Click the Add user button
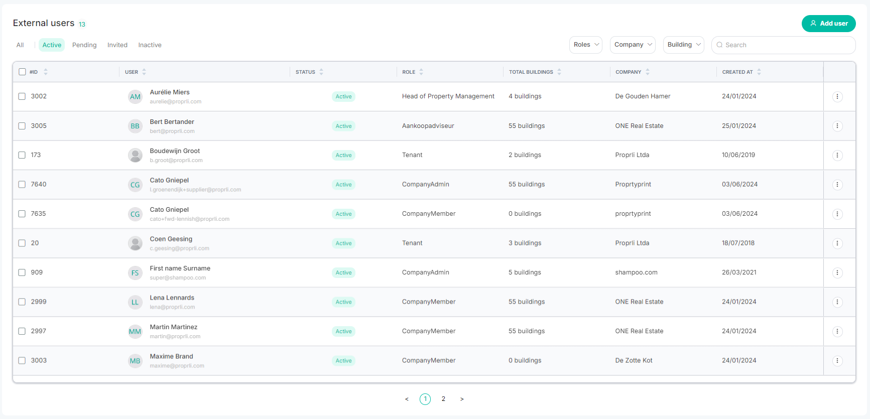870x419 pixels. pos(828,24)
